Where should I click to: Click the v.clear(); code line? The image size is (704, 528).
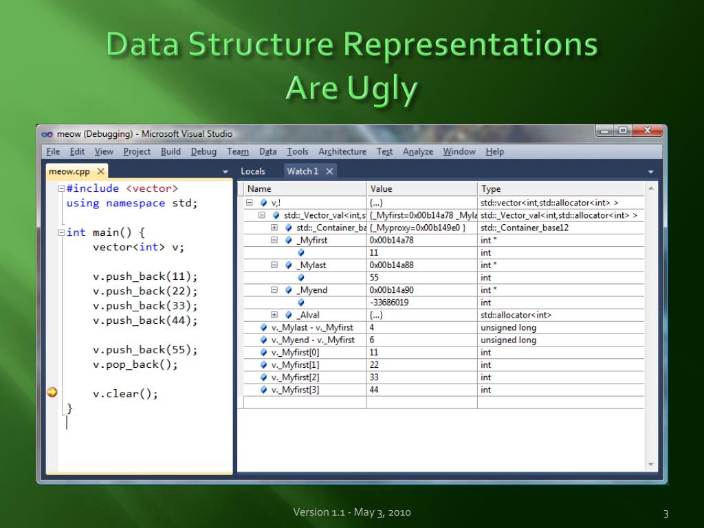(125, 394)
